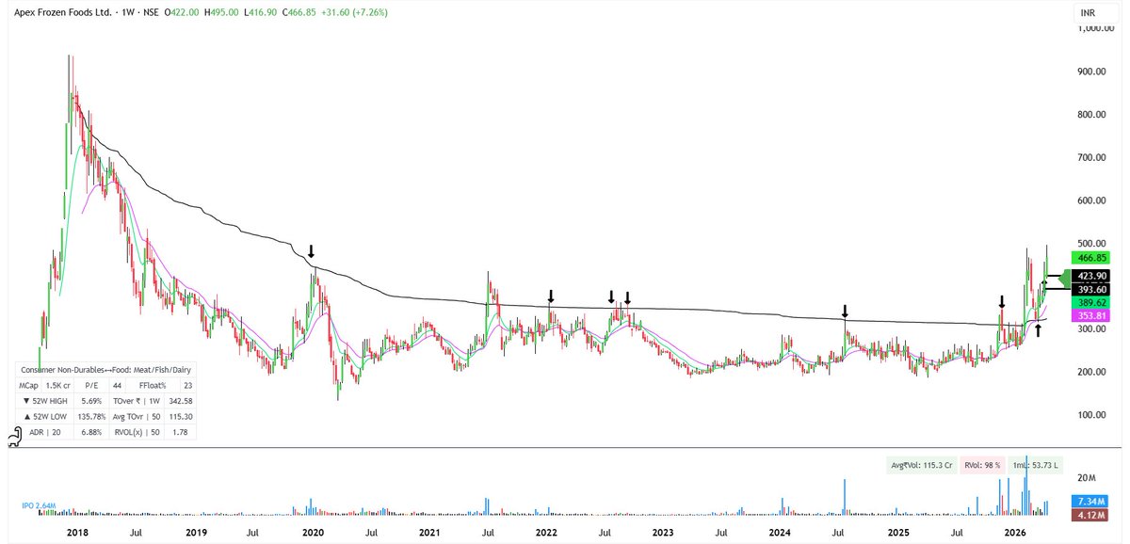Image resolution: width=1130 pixels, height=544 pixels.
Task: Click the Consumer Non-Durables sector header row
Action: click(x=105, y=370)
